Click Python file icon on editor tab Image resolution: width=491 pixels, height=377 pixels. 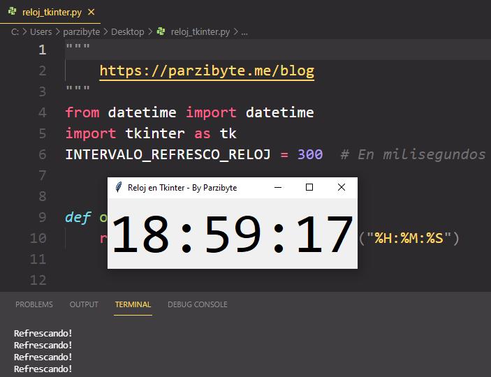13,12
